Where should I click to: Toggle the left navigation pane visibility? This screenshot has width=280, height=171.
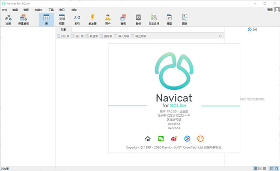pyautogui.click(x=272, y=169)
